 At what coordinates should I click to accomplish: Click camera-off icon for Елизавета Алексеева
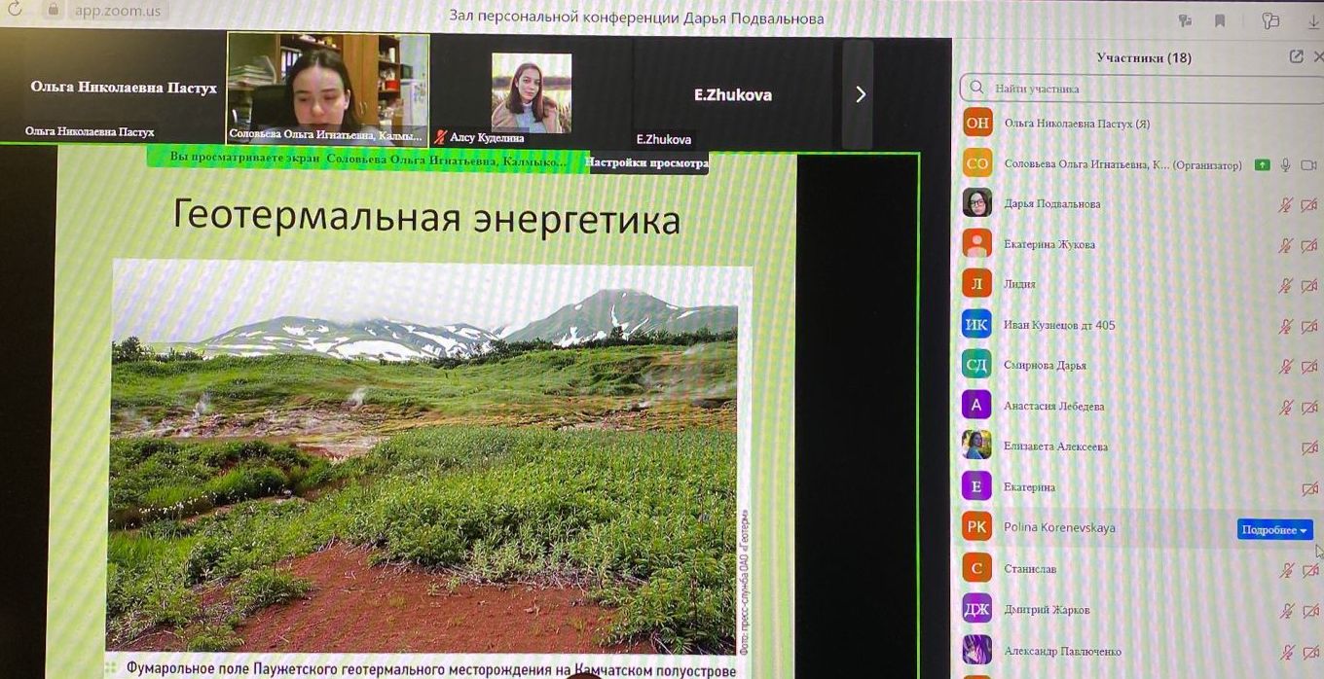[x=1309, y=448]
